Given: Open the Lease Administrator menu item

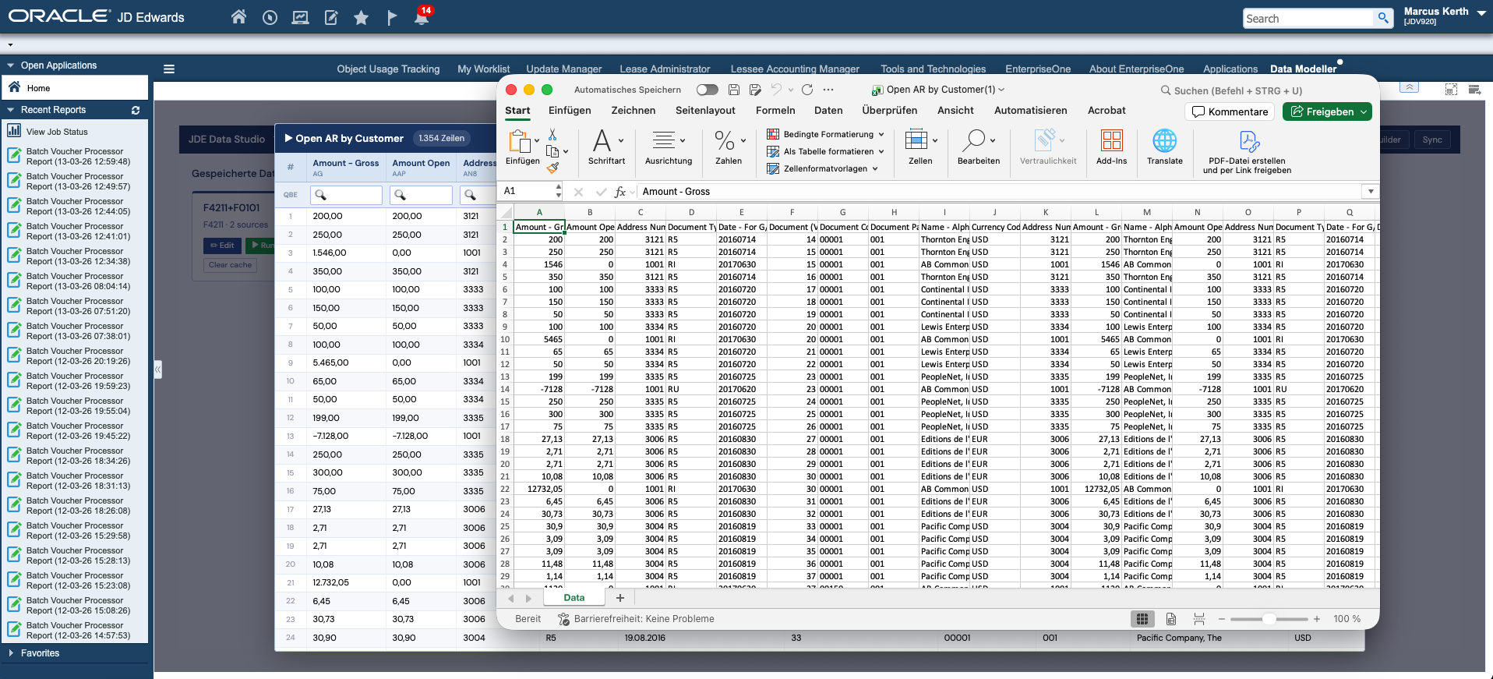Looking at the screenshot, I should coord(665,69).
